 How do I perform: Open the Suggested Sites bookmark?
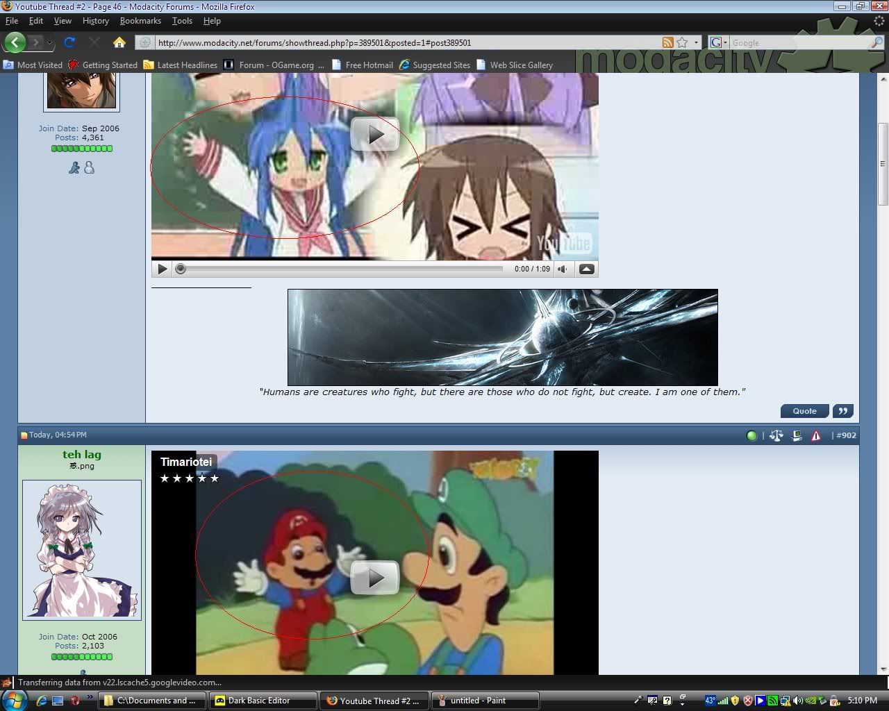(x=435, y=65)
